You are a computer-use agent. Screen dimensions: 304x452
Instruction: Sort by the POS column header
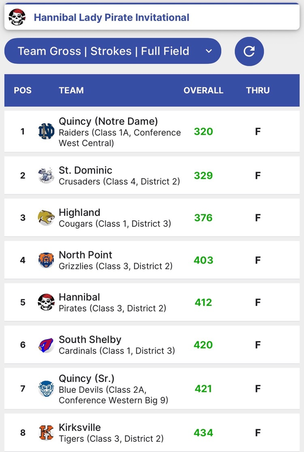point(23,90)
